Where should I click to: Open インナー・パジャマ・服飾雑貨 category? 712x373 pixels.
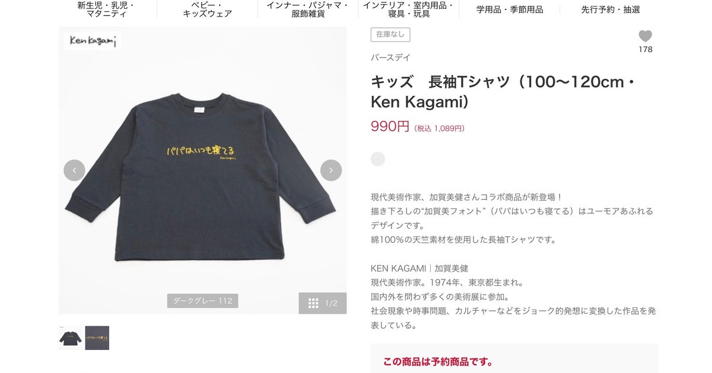point(308,9)
